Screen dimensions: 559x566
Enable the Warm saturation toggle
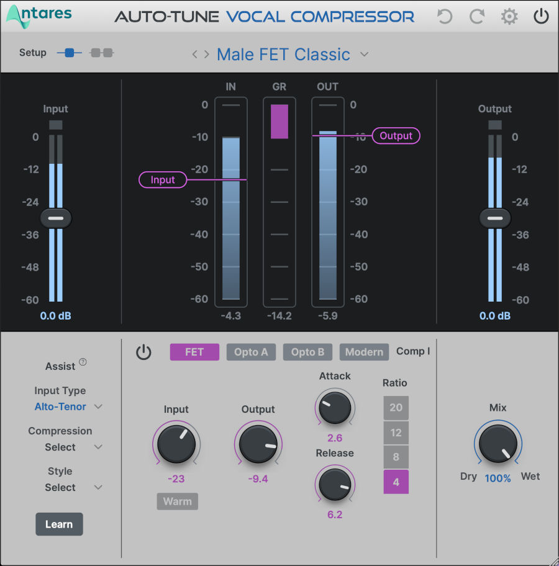click(x=177, y=501)
